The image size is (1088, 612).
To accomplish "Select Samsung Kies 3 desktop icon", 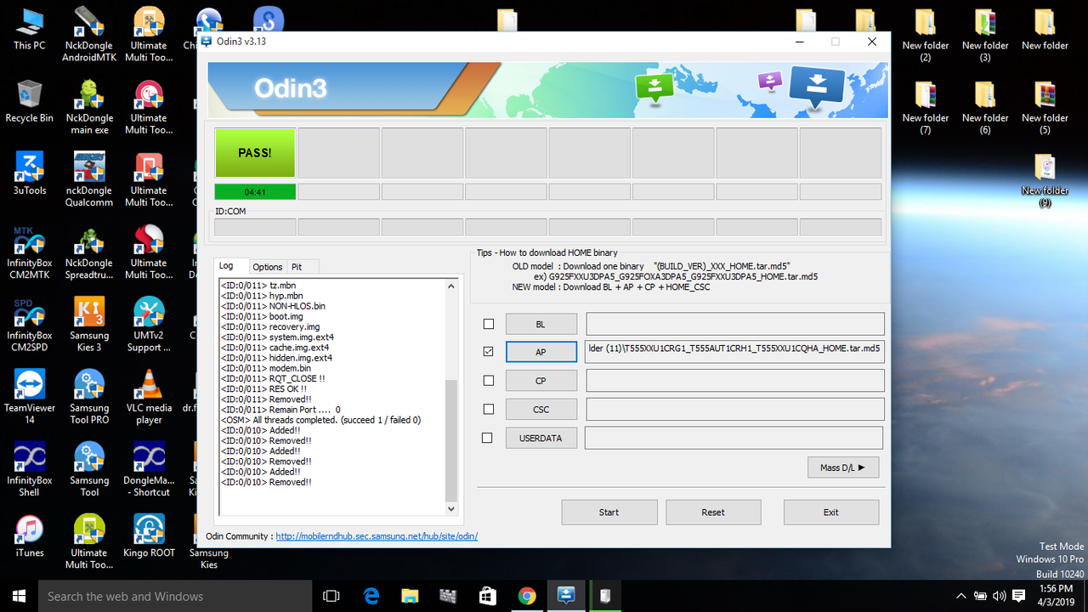I will pyautogui.click(x=88, y=325).
